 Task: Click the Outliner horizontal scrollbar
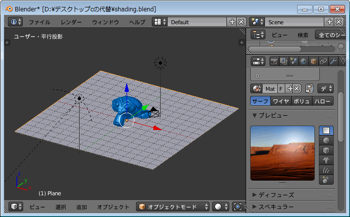pyautogui.click(x=275, y=49)
